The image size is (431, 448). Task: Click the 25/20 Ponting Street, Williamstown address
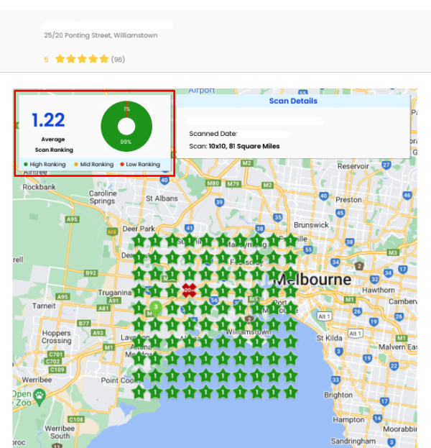101,35
